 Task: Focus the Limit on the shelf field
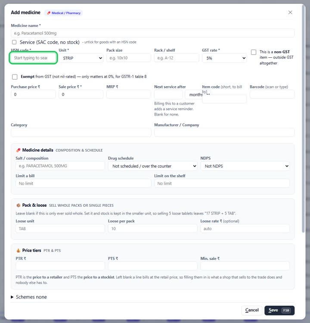pyautogui.click(x=222, y=183)
